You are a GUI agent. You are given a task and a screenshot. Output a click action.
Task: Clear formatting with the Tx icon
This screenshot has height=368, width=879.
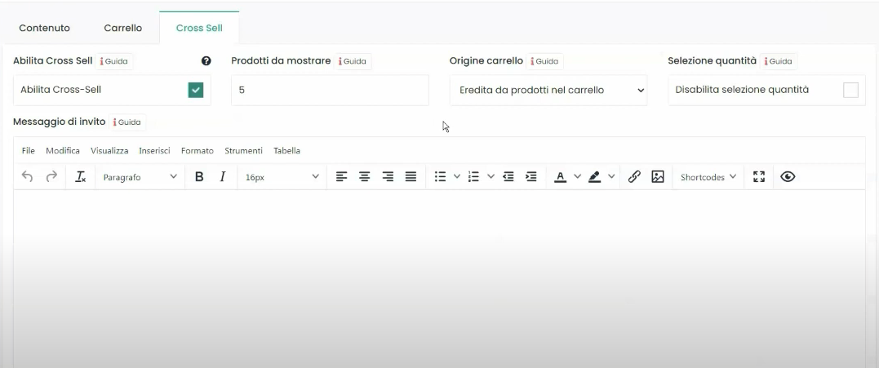pos(81,177)
